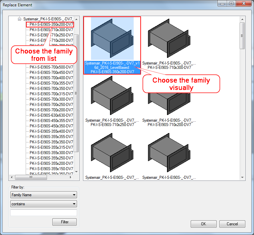This screenshot has width=254, height=235.
Task: Select PK-I-S-EI90S-700x315-DV7 in the tree
Action: point(51,94)
